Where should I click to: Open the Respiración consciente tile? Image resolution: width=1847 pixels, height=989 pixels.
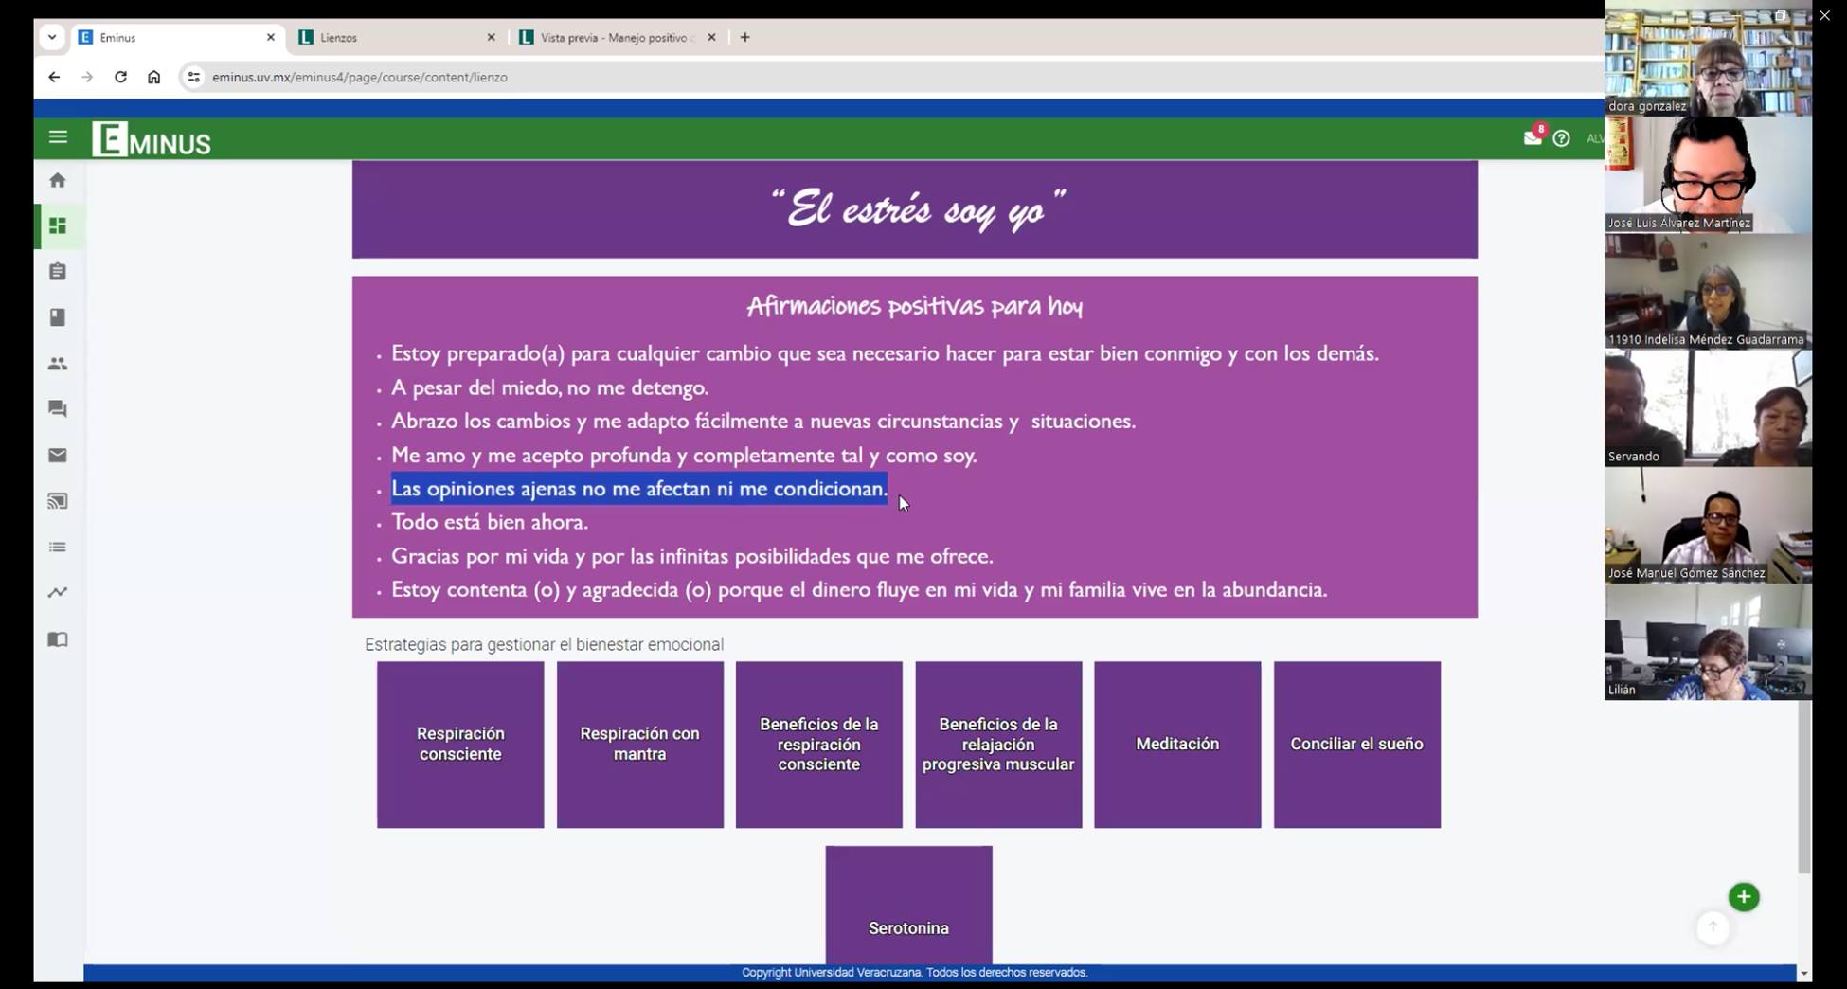point(460,745)
